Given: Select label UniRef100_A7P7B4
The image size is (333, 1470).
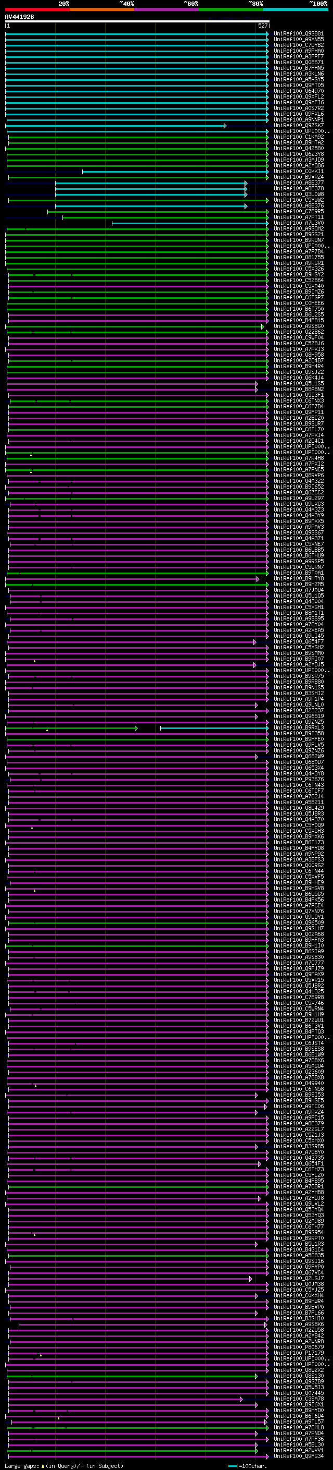Looking at the screenshot, I should [298, 252].
